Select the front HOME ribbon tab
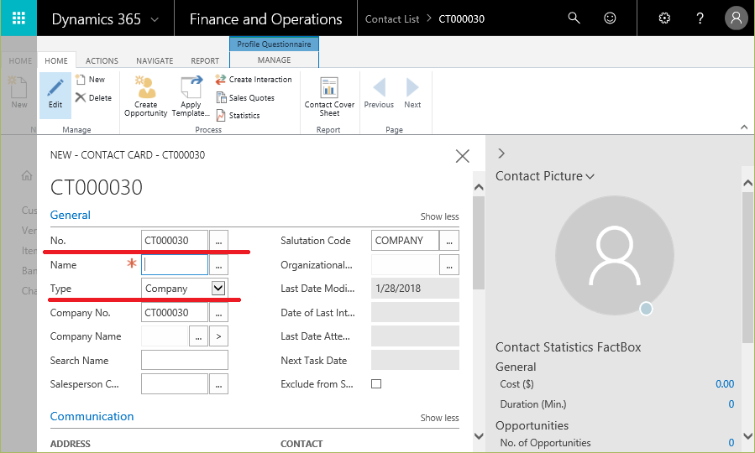Image resolution: width=755 pixels, height=453 pixels. click(56, 60)
